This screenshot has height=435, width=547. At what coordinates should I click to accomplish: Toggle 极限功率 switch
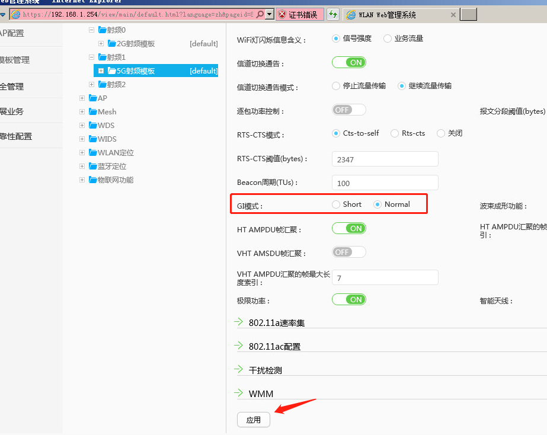[x=349, y=300]
